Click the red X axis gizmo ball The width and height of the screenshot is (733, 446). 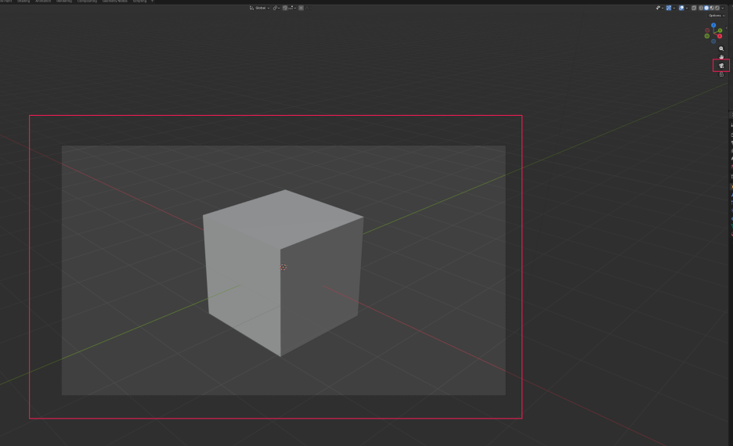coord(720,36)
